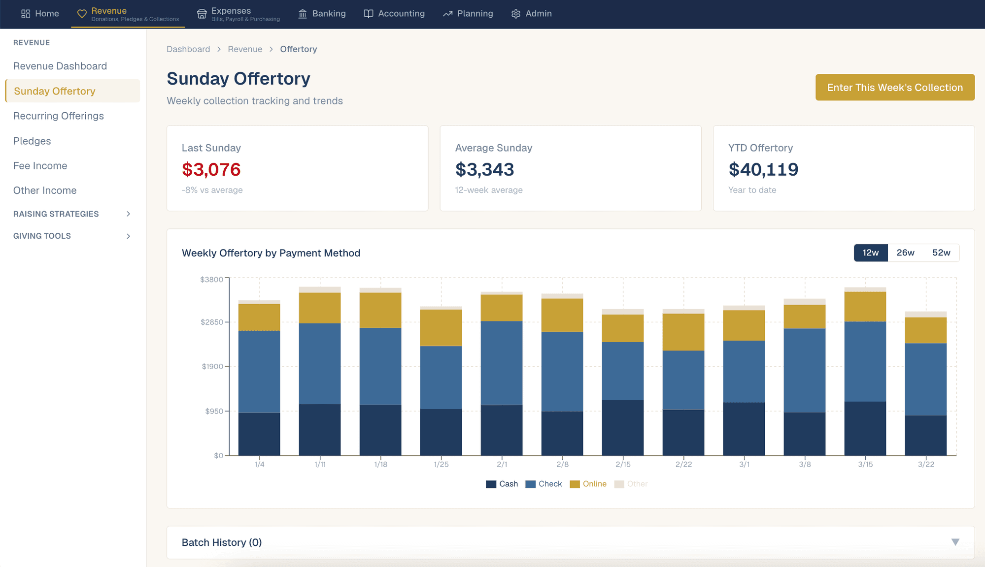Screen dimensions: 985x567
Task: Expand the Giving Tools chevron
Action: (x=128, y=236)
